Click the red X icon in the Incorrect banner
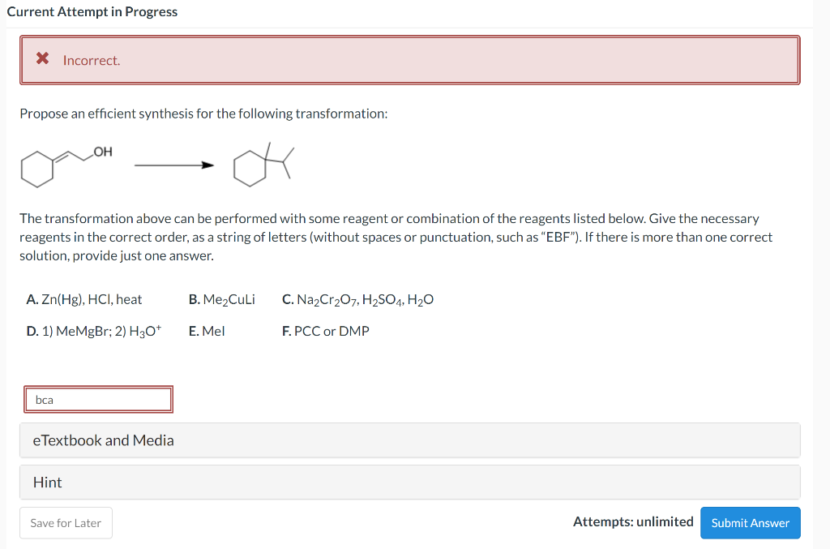This screenshot has height=549, width=830. 42,59
